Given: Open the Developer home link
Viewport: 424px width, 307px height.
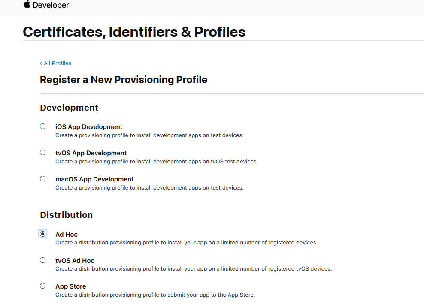Looking at the screenshot, I should click(x=51, y=5).
